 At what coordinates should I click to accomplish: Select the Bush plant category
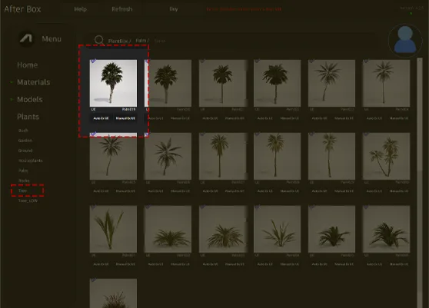pos(23,131)
